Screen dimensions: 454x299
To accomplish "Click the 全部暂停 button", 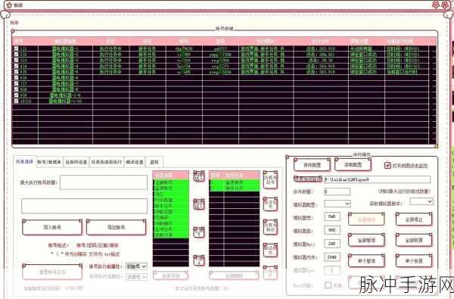I will [x=366, y=240].
